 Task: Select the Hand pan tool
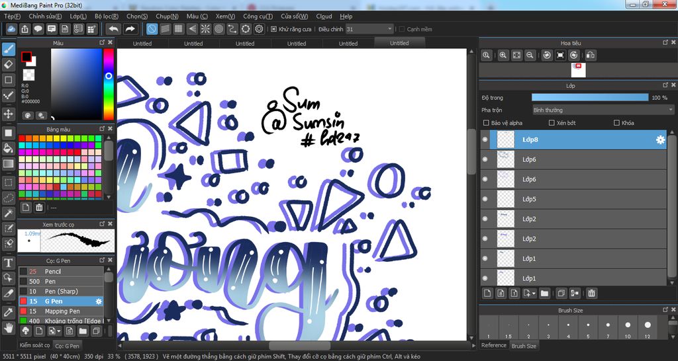coord(8,328)
